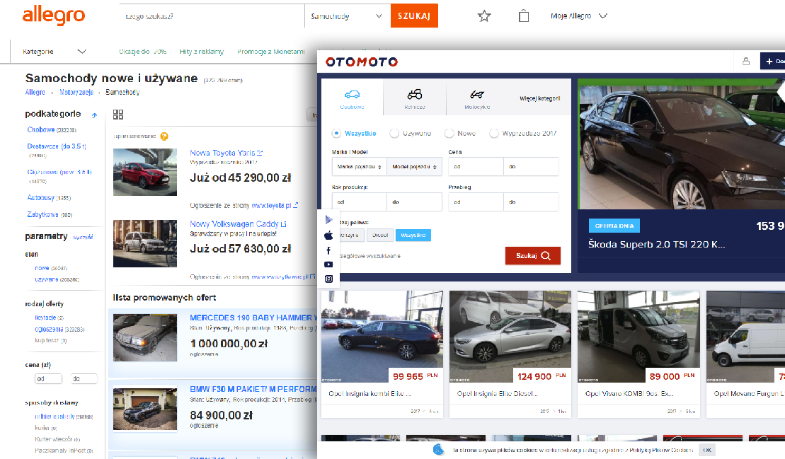This screenshot has height=459, width=785.
Task: Select the Wyprzedaż 2017 radio button
Action: [494, 133]
